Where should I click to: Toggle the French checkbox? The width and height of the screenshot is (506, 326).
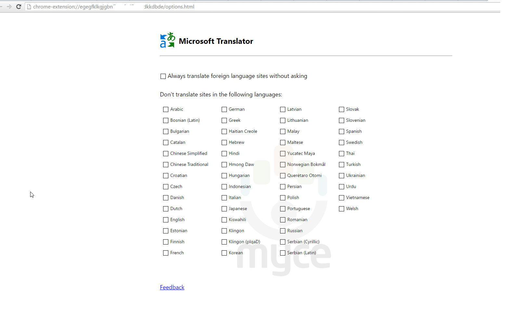(x=166, y=253)
